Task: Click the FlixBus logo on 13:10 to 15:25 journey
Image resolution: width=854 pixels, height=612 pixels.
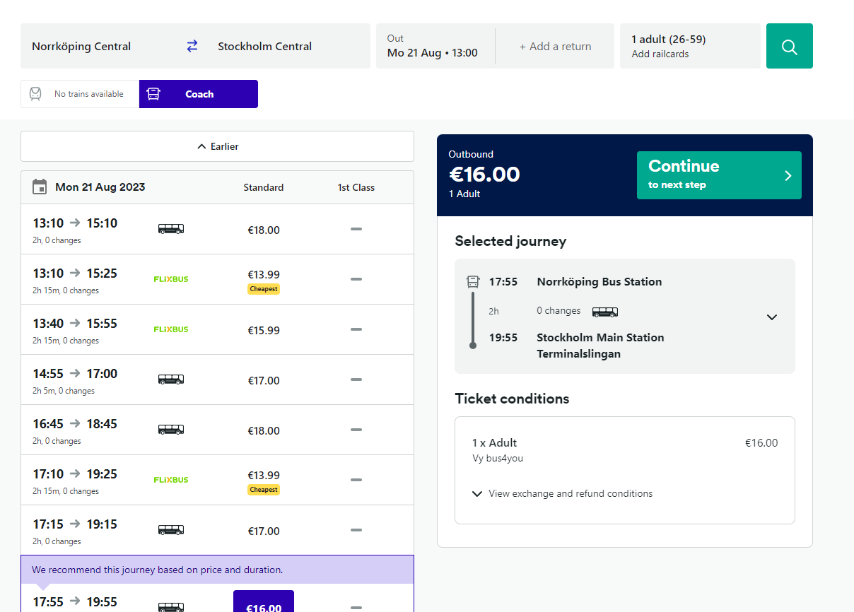Action: coord(171,279)
